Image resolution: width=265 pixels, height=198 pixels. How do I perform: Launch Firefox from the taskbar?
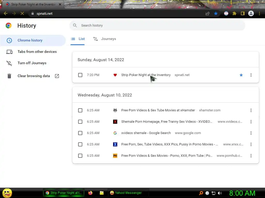pos(90,193)
